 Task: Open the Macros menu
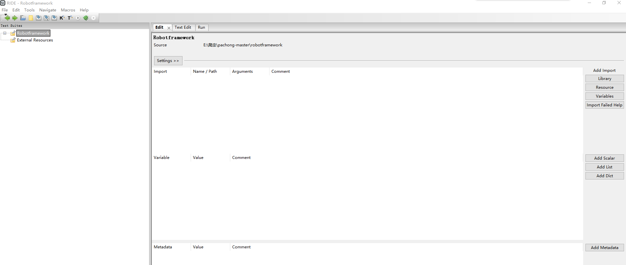[x=68, y=10]
